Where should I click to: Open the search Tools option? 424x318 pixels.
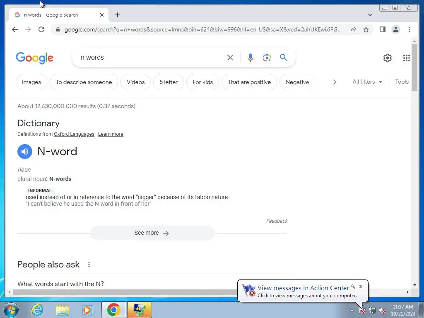pos(402,82)
